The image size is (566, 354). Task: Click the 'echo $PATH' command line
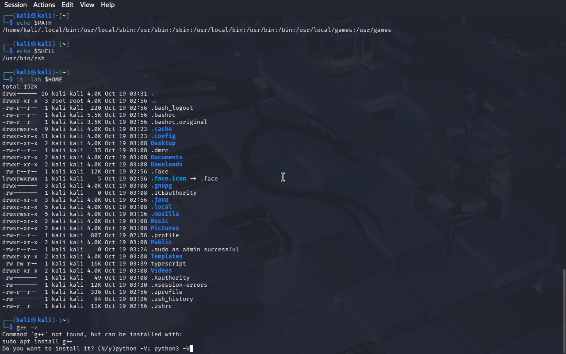tap(36, 23)
